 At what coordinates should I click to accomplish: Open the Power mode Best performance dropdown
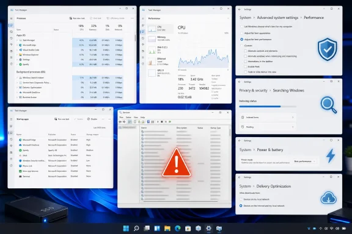coord(304,161)
